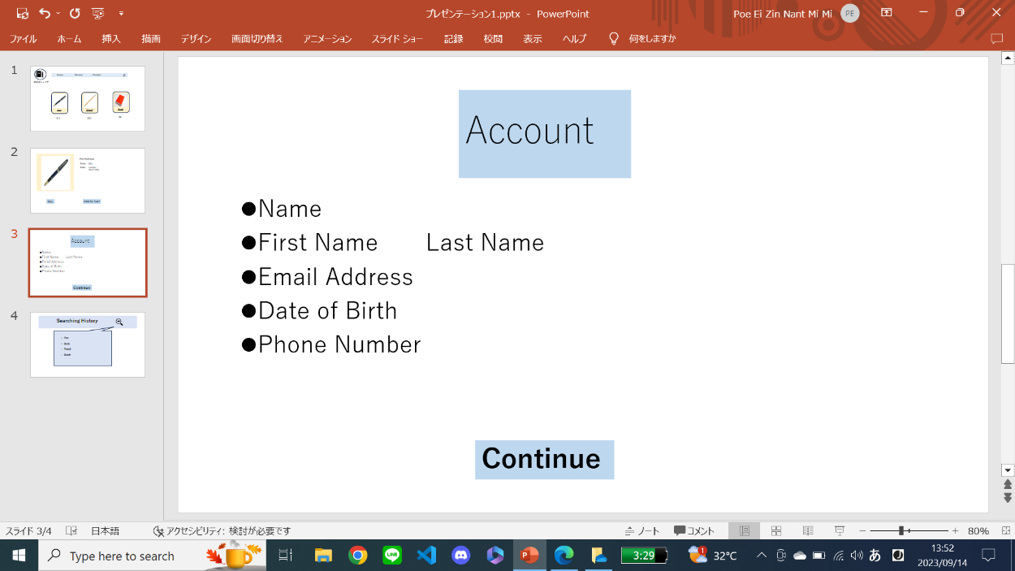Click the Redo icon in title bar
Viewport: 1015px width, 571px height.
pyautogui.click(x=75, y=13)
